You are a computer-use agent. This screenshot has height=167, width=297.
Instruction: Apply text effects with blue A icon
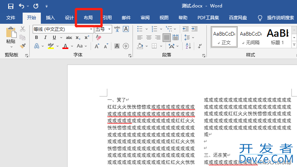(x=36, y=46)
